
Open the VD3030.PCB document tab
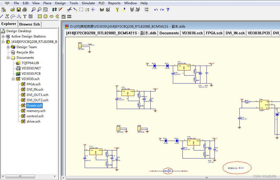click(259, 33)
